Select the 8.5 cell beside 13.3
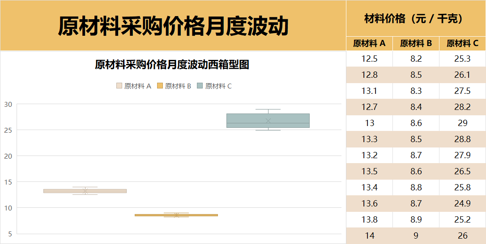This screenshot has height=244, width=486. point(416,139)
